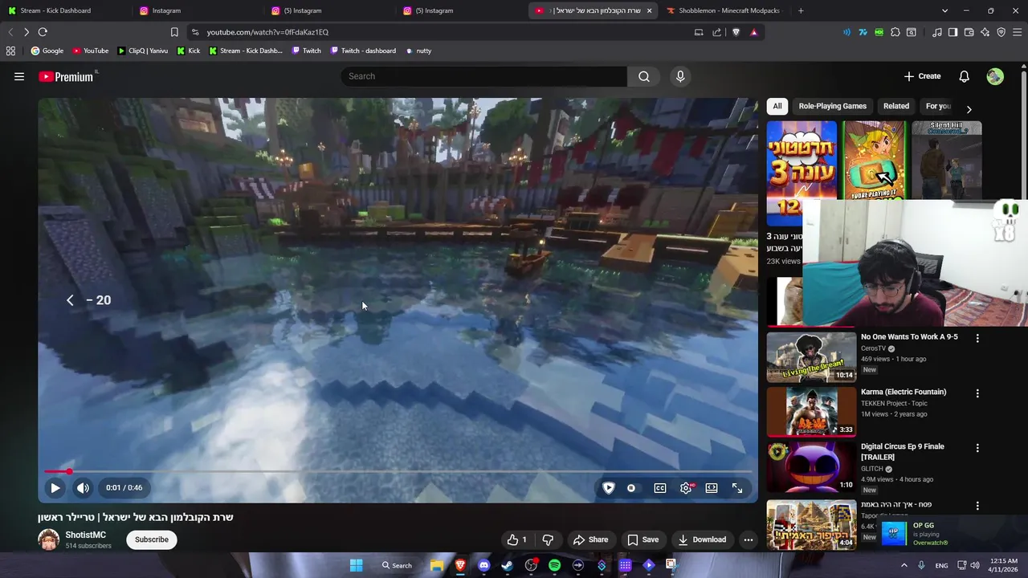Bookmark this page
The image size is (1028, 578).
point(174,32)
